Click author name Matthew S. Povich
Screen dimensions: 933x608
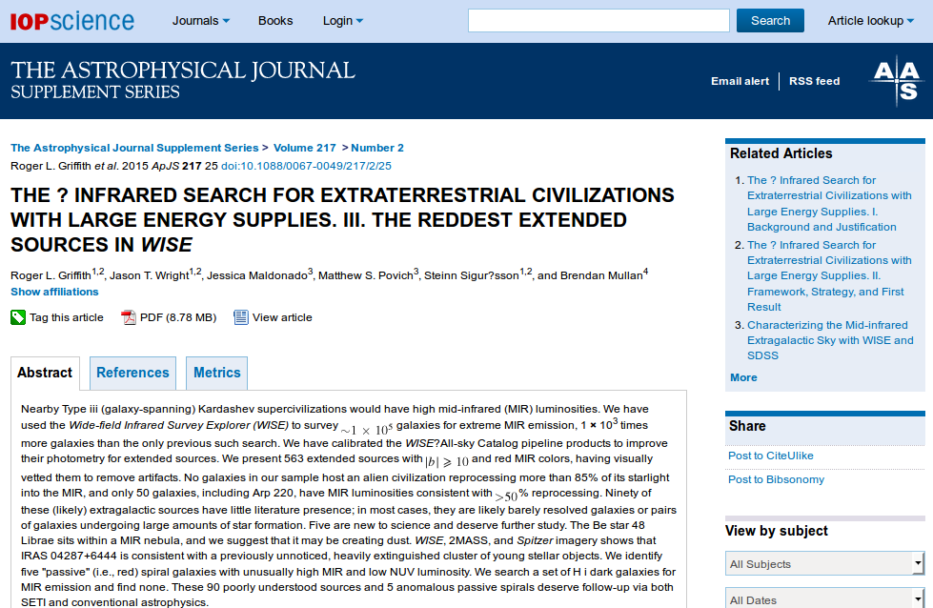coord(365,275)
